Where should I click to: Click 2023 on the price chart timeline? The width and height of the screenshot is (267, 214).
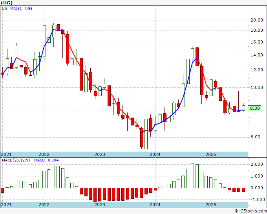point(100,154)
